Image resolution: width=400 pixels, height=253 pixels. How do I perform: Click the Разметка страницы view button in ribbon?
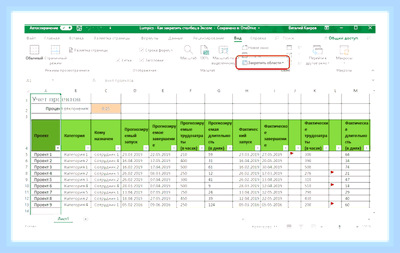[88, 50]
